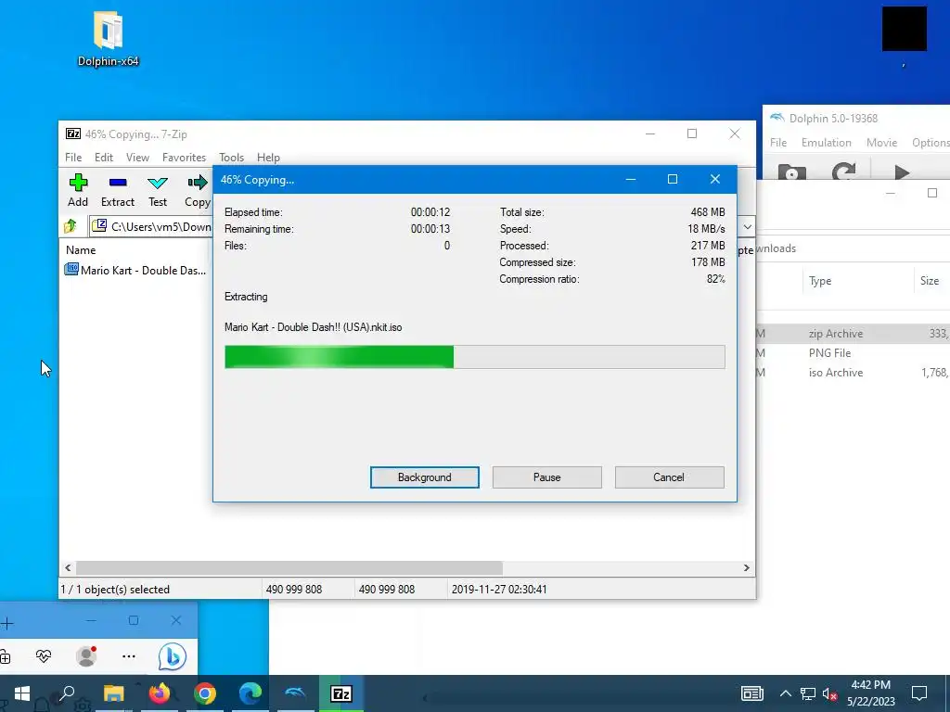
Task: Select the zip Archive row in Explorer
Action: coord(854,334)
